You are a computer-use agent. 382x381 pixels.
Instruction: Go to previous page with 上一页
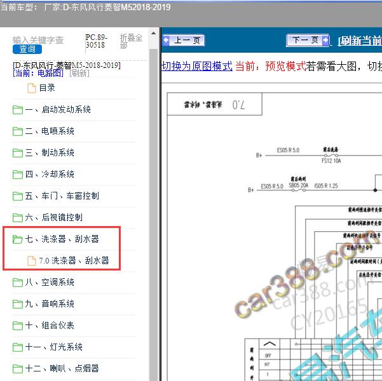pyautogui.click(x=184, y=41)
